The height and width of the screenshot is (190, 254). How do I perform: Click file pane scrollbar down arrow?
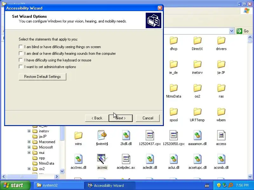pyautogui.click(x=250, y=177)
